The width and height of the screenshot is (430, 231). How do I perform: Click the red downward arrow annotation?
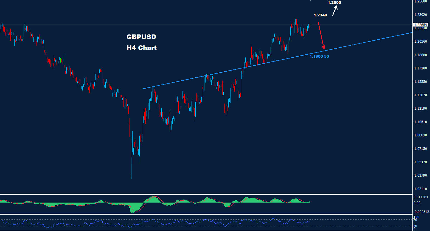321,36
